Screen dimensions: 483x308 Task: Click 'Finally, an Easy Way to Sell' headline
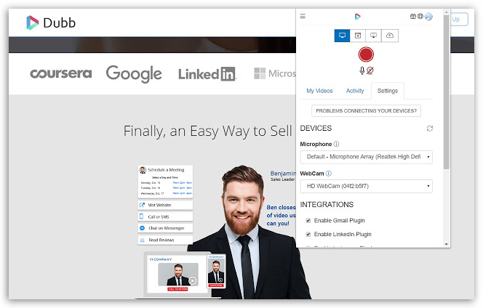pyautogui.click(x=207, y=131)
